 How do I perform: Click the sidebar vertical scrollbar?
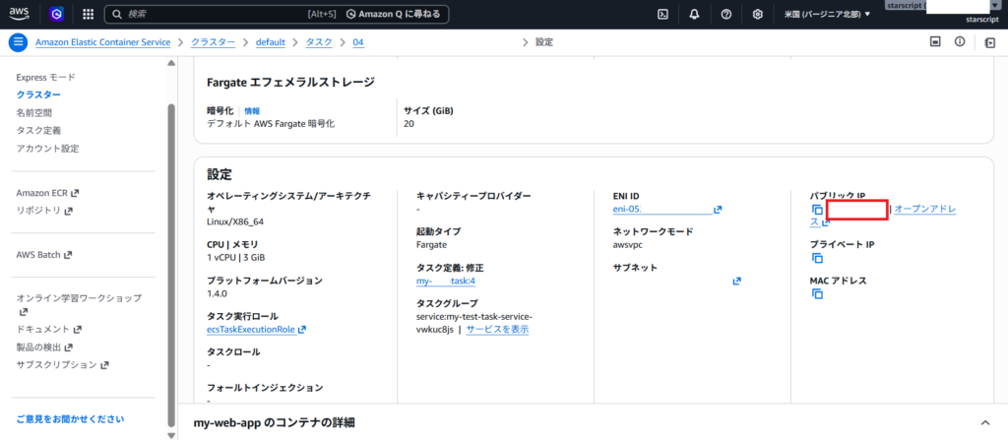[171, 246]
